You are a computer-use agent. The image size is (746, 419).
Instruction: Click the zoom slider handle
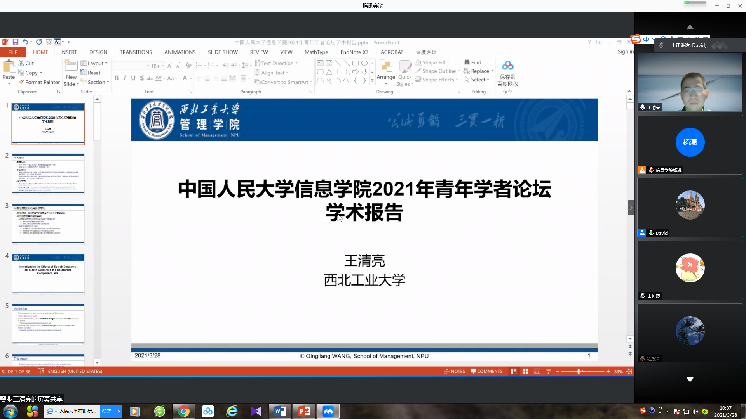[579, 371]
